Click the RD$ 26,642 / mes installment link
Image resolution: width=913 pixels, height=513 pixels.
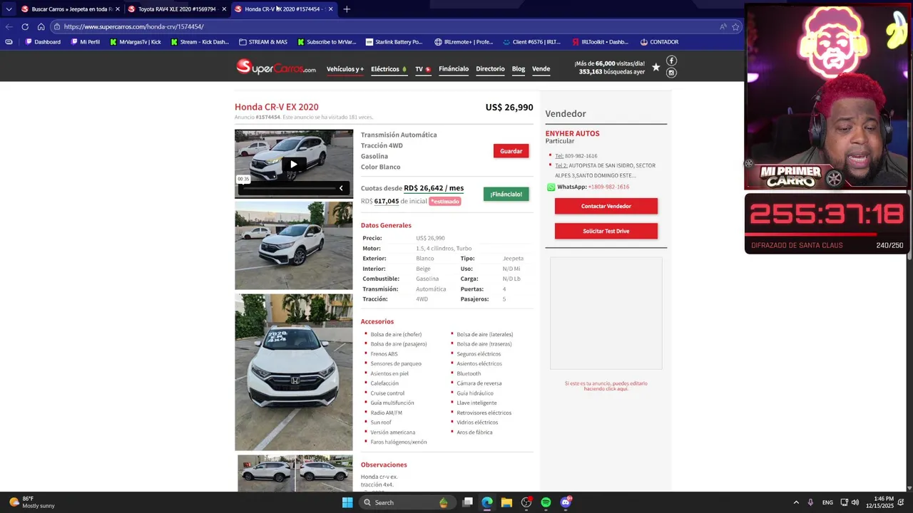click(x=434, y=188)
